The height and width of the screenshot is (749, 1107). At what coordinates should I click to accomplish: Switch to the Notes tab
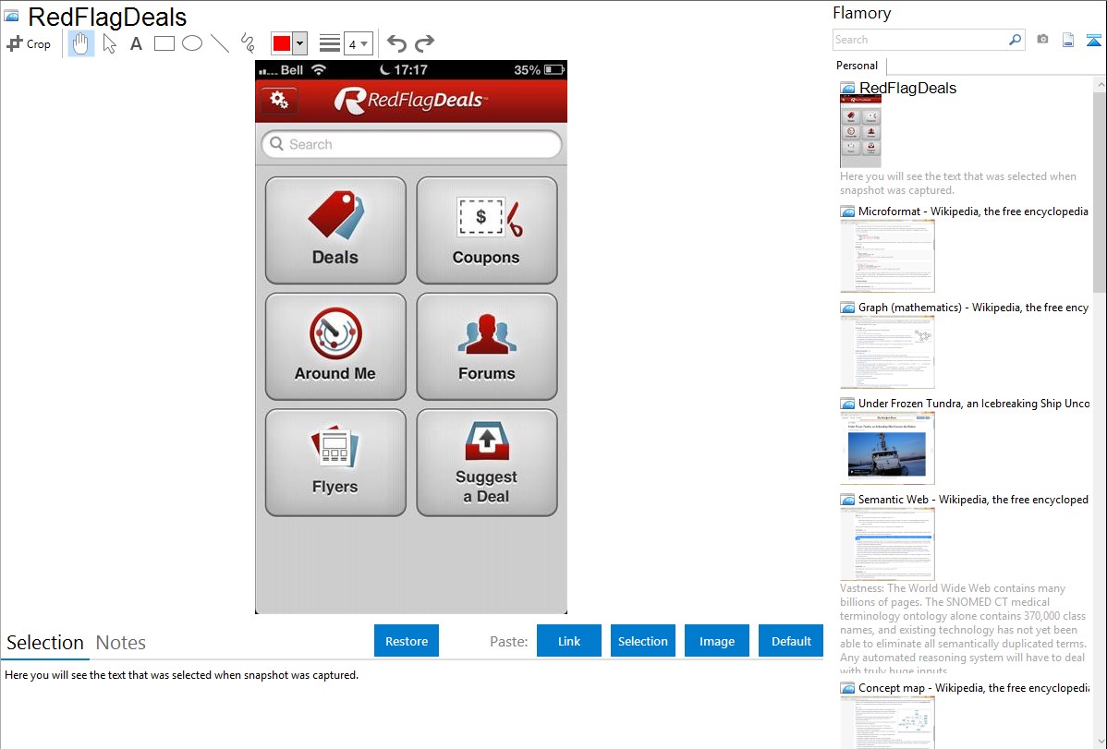(121, 643)
